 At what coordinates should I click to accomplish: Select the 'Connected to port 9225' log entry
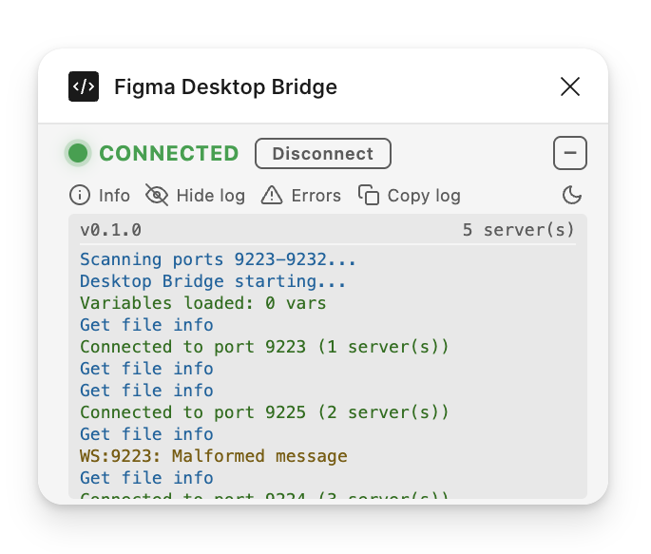264,412
